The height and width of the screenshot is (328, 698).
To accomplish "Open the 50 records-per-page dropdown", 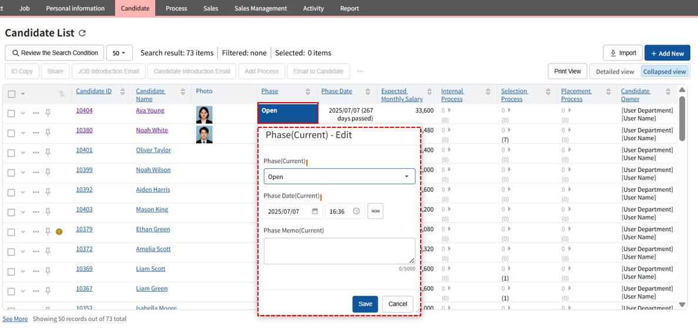I will 119,53.
